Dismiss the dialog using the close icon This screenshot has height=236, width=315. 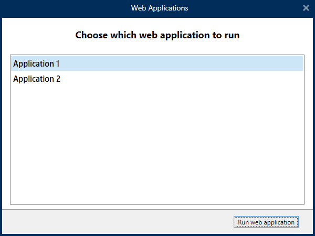[x=306, y=8]
